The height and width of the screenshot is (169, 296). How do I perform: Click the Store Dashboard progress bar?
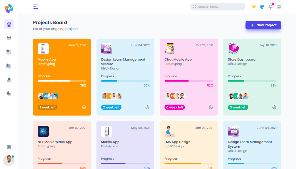tap(252, 81)
